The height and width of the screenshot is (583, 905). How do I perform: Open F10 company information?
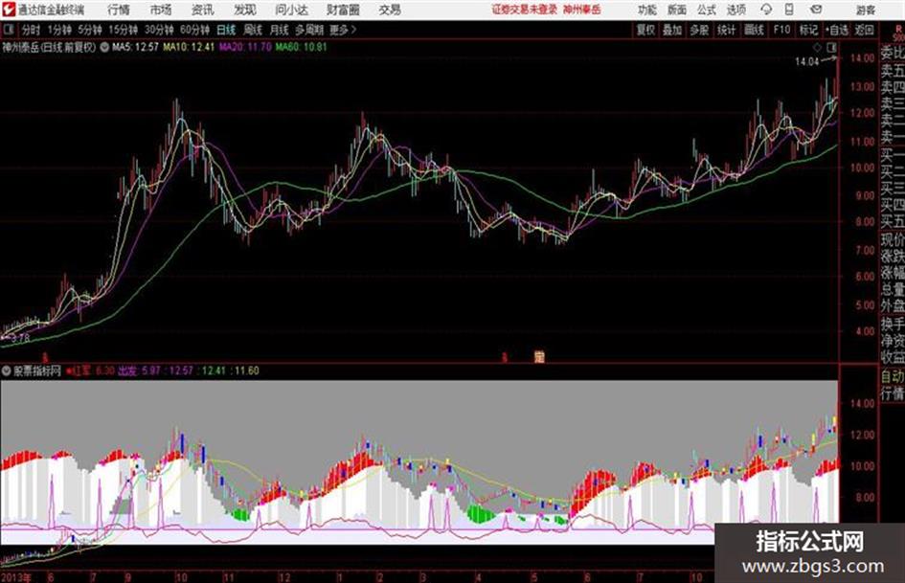pyautogui.click(x=781, y=30)
